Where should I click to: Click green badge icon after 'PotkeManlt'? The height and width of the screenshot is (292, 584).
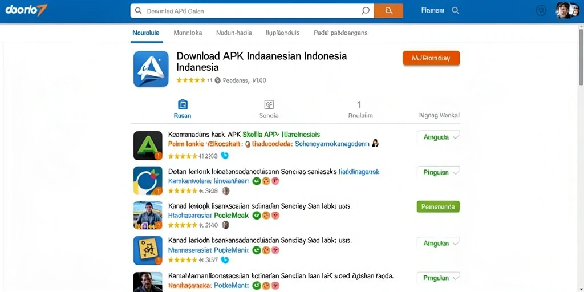(x=256, y=286)
